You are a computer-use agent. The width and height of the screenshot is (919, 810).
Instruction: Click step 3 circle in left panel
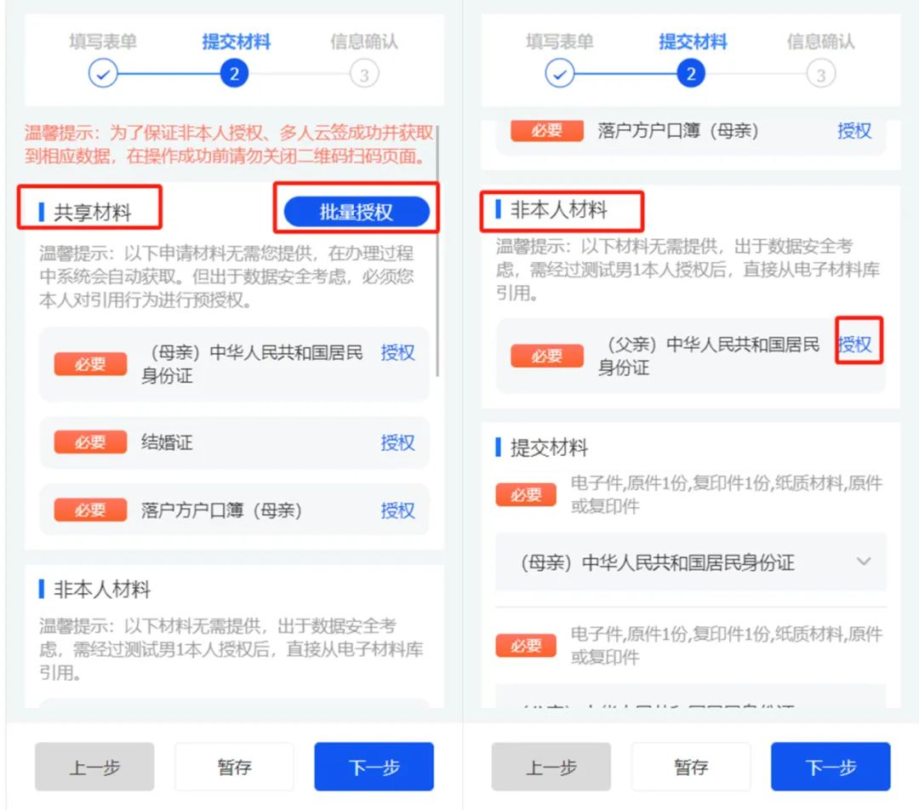coord(364,74)
